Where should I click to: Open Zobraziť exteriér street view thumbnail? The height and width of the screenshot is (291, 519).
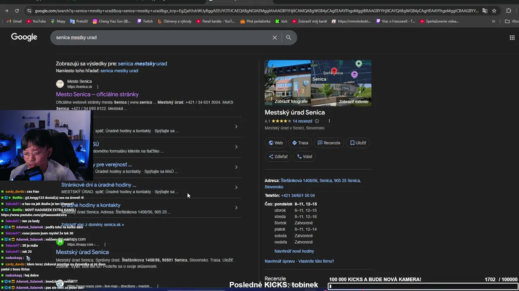pos(341,95)
